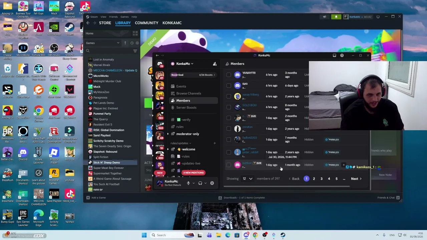Open Discord direct messages home icon

(160, 64)
